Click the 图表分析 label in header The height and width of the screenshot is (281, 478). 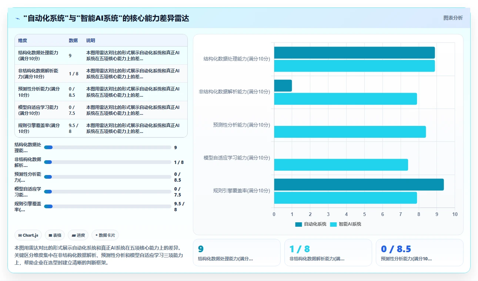click(x=453, y=18)
